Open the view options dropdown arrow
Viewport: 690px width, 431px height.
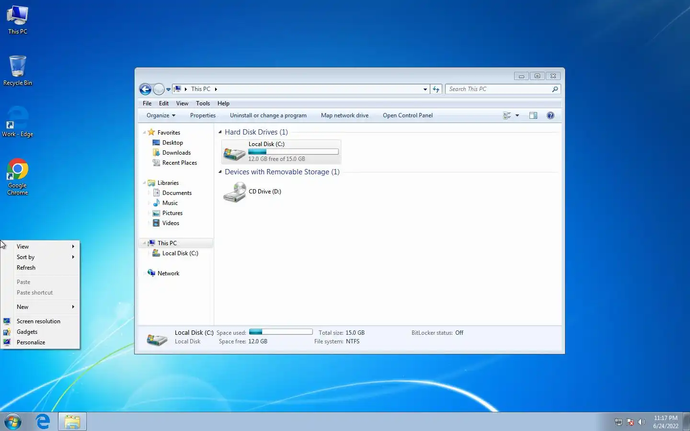pos(517,115)
